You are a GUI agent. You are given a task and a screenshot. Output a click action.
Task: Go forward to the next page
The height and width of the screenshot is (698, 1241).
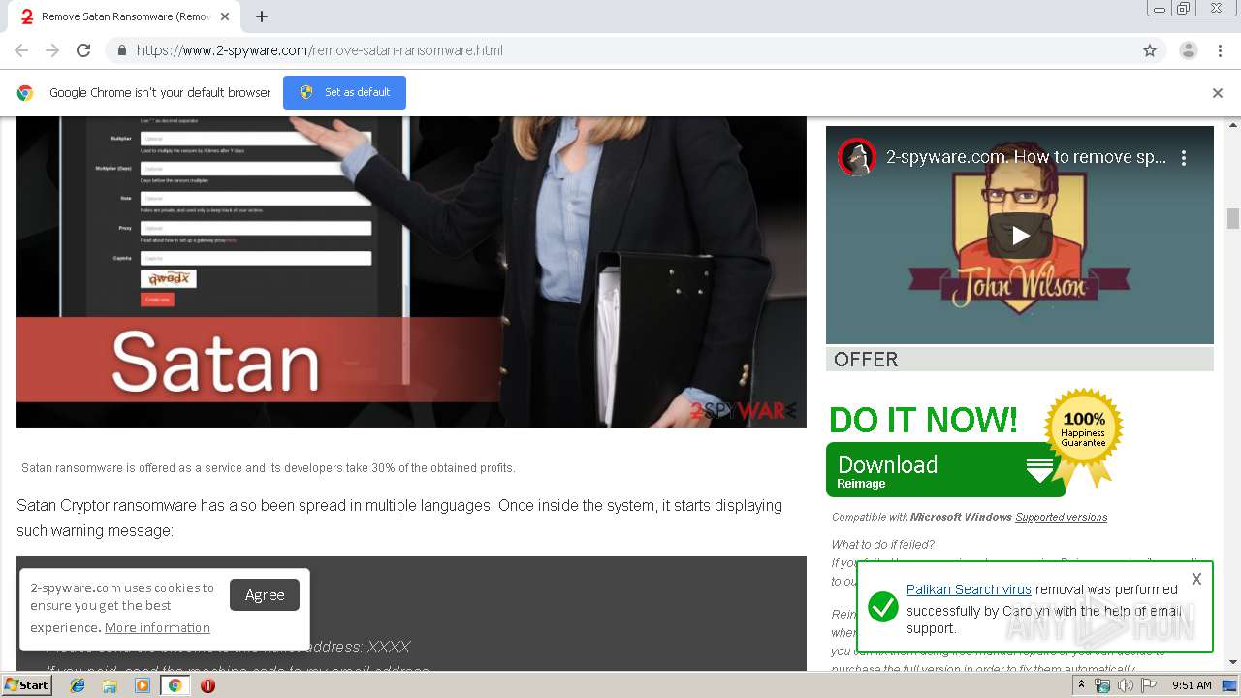(52, 50)
